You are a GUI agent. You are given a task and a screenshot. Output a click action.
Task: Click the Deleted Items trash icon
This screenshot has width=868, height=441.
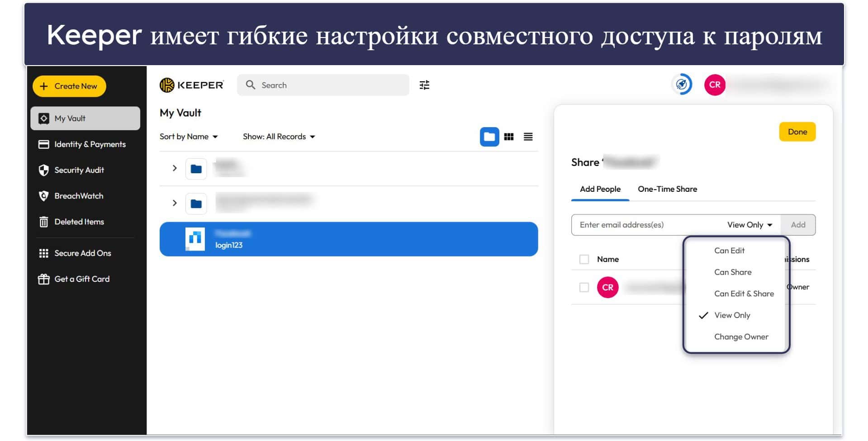[x=44, y=222]
